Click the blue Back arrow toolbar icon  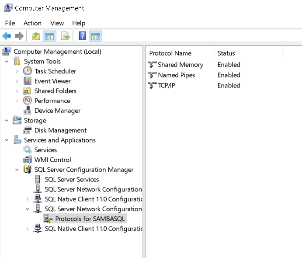pos(7,36)
